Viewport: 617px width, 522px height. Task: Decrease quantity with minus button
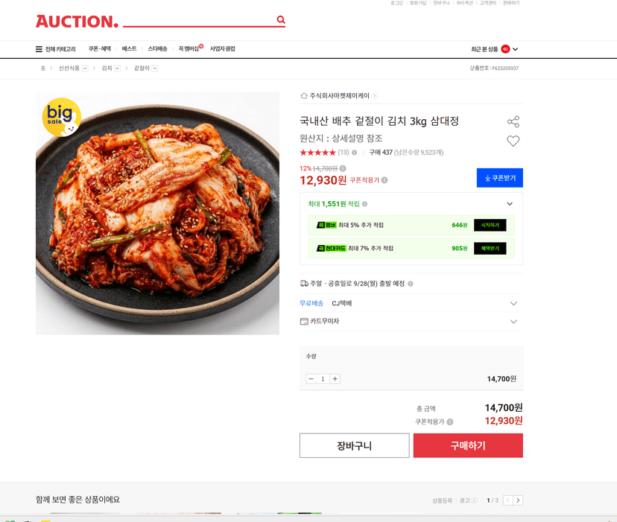coord(311,379)
